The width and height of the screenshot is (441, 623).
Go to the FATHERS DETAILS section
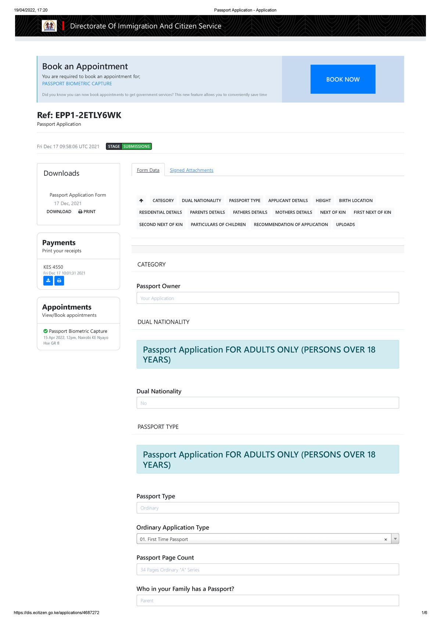(x=250, y=213)
